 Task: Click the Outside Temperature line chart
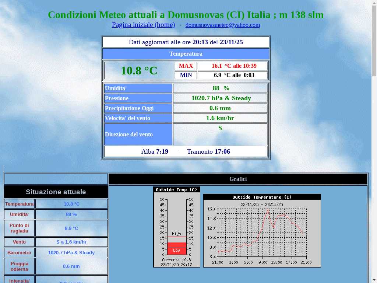[x=262, y=230]
